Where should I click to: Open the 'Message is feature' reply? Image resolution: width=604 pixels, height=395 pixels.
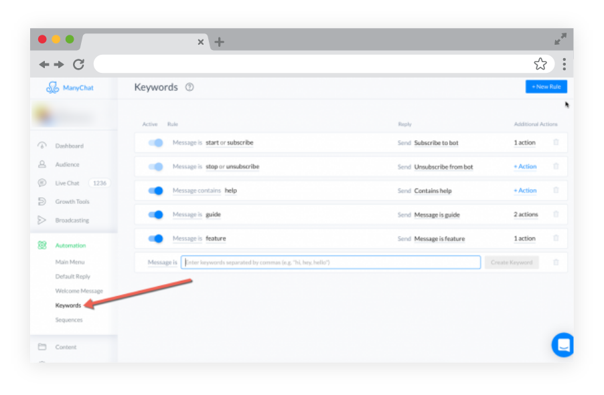click(x=439, y=239)
